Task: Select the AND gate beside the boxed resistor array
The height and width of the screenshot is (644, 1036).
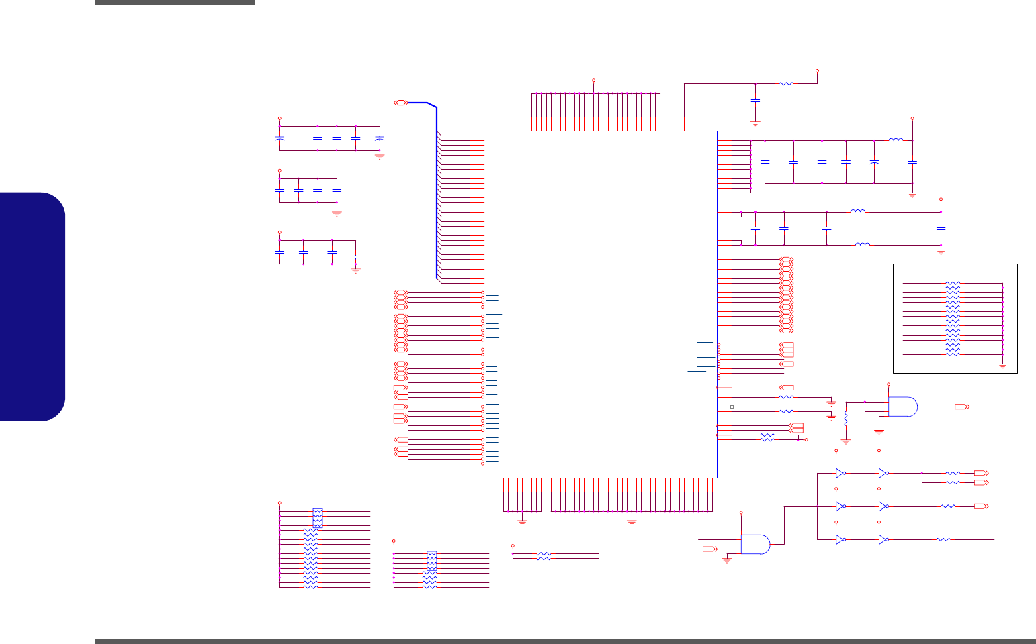Action: [x=903, y=407]
